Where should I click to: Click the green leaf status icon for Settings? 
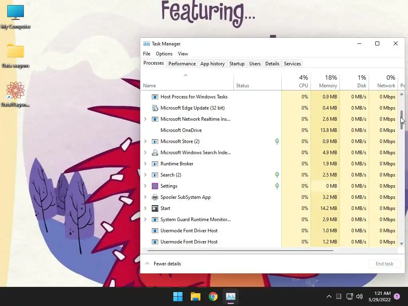tap(277, 186)
